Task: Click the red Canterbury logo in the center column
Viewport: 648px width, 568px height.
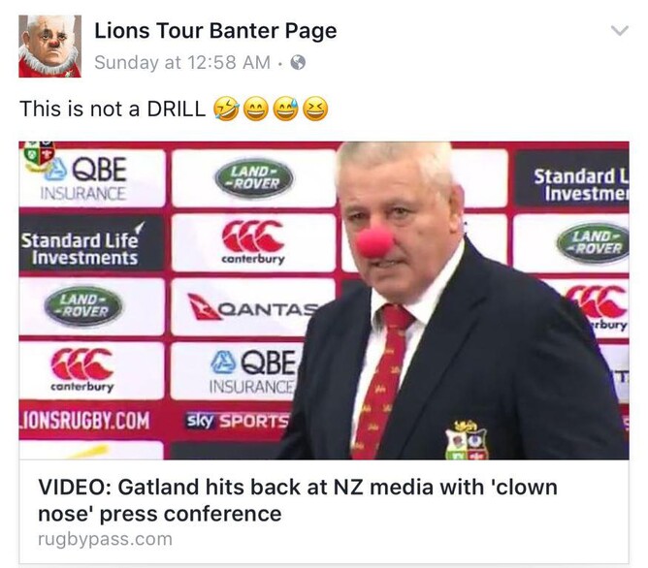Action: 253,242
